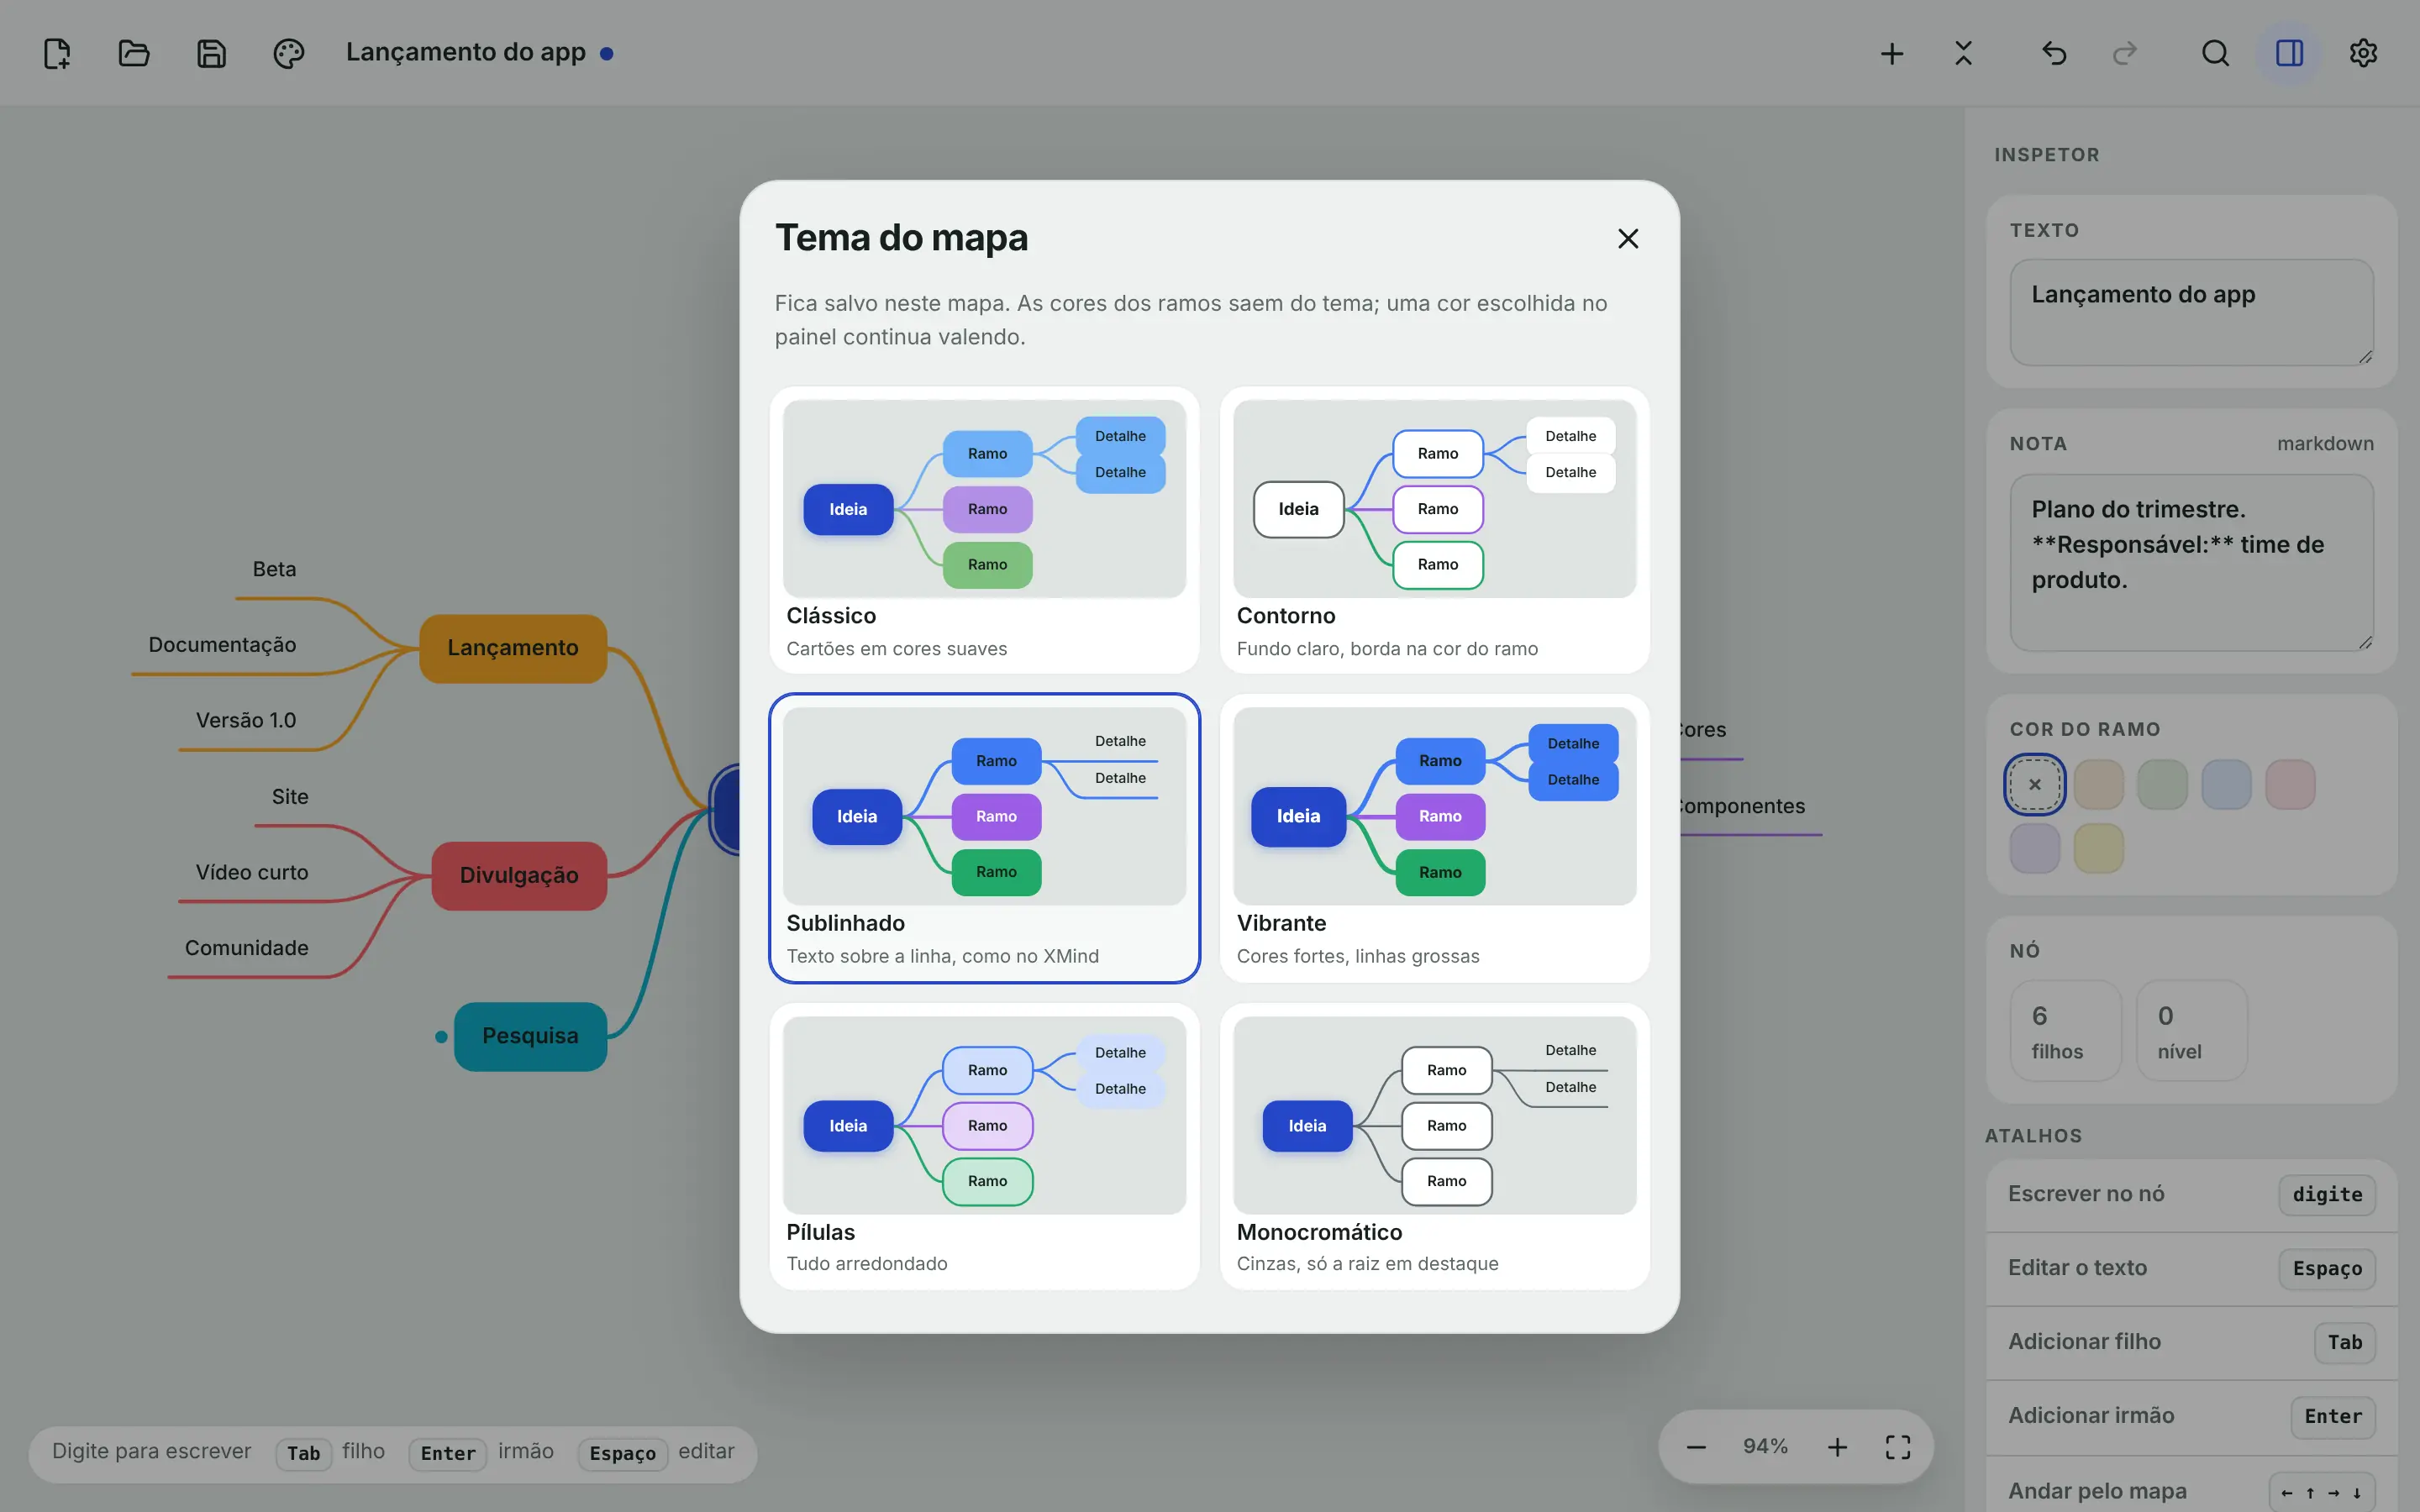Close the Tema do mapa dialog
This screenshot has width=2420, height=1512.
(1628, 238)
